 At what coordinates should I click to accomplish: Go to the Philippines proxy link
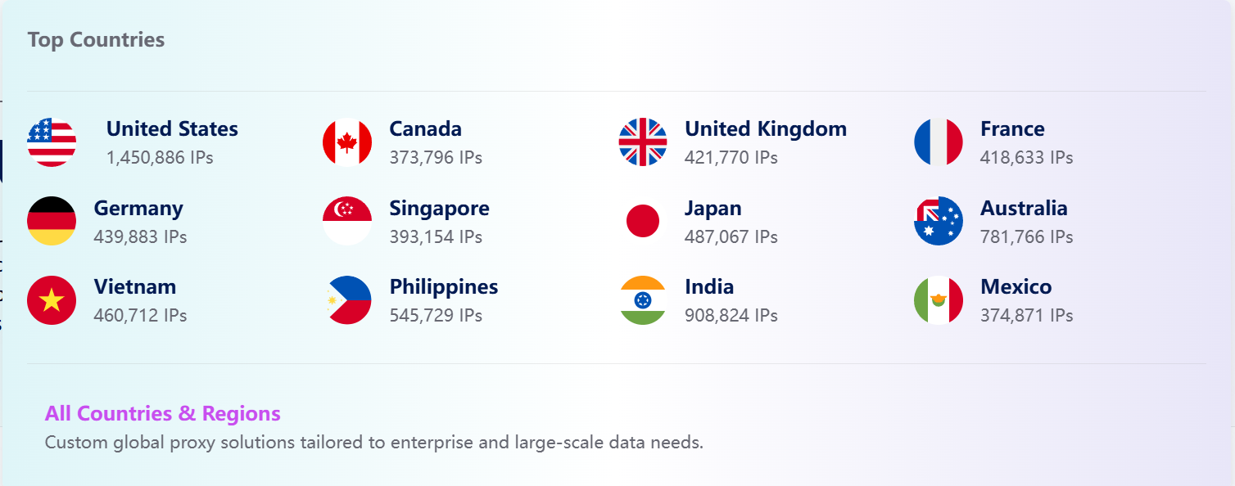(x=443, y=287)
